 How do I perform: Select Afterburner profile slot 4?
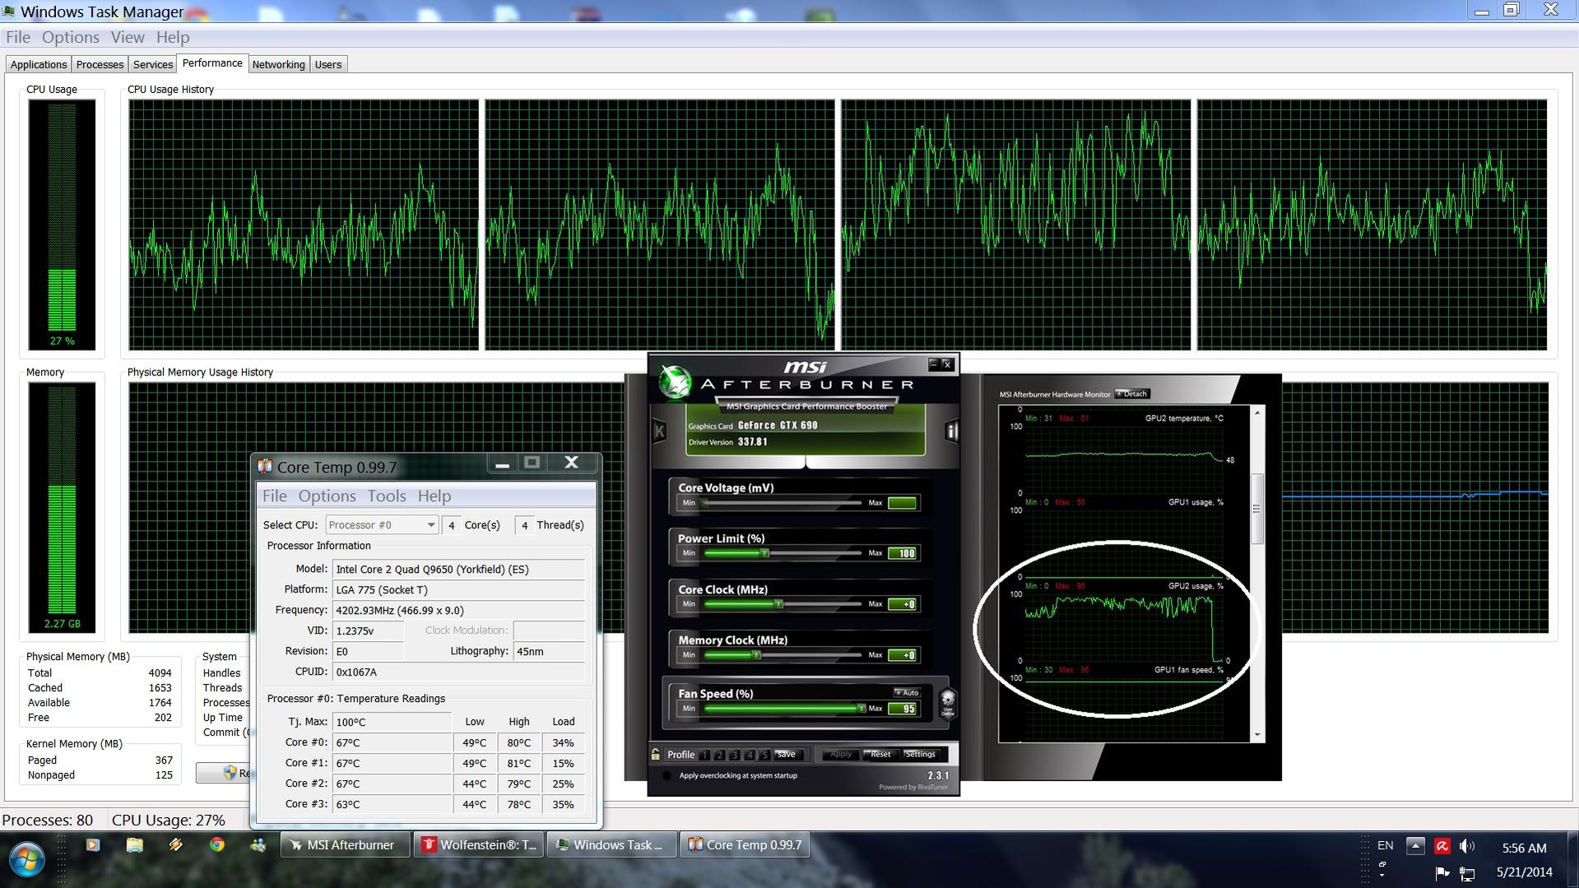click(749, 755)
